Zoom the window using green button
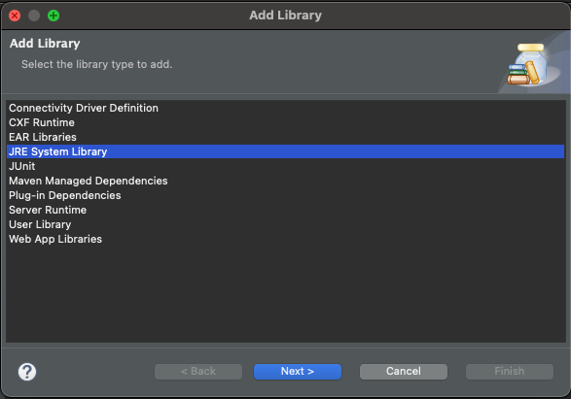 point(54,16)
